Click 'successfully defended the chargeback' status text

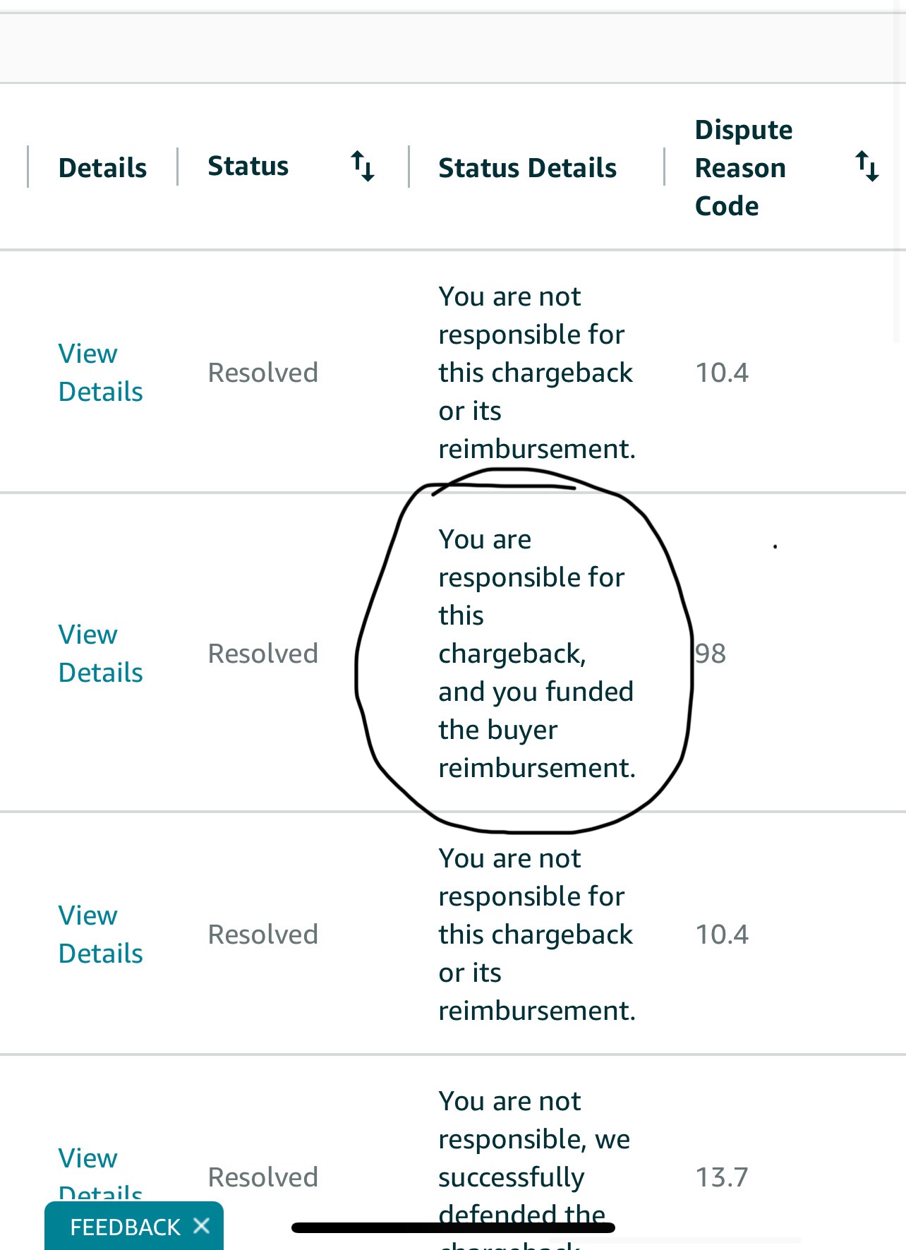pyautogui.click(x=534, y=1172)
